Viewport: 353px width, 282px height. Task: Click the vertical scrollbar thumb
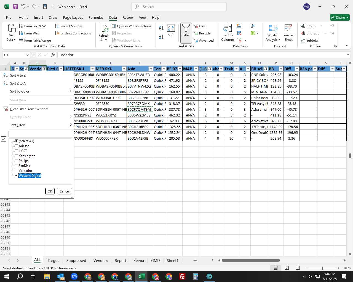coord(350,156)
